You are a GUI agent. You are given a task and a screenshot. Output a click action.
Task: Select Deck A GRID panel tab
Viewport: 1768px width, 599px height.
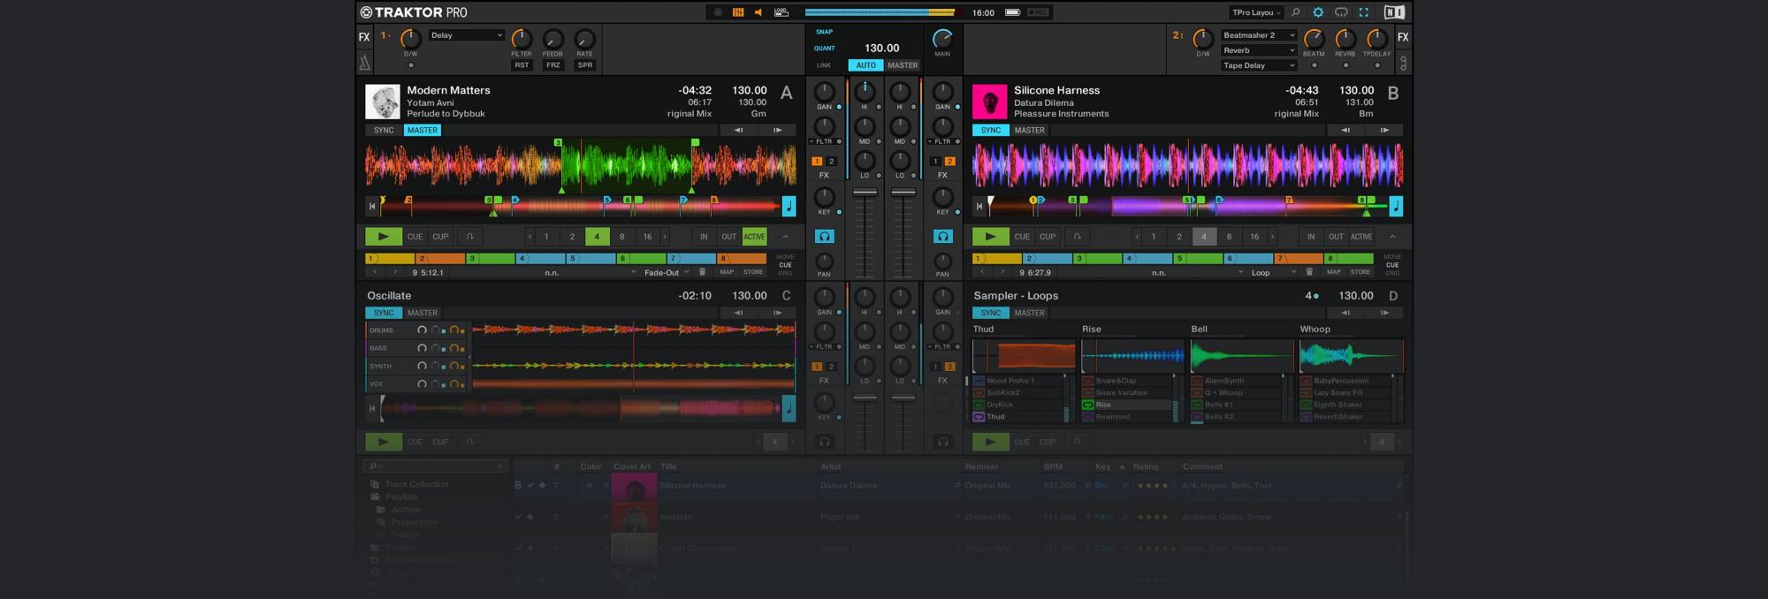pos(785,273)
